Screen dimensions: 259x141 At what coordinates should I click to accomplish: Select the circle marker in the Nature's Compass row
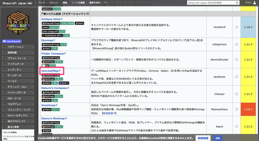tap(236, 94)
